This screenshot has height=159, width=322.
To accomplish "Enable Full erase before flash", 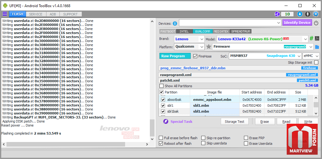I will tap(161, 138).
